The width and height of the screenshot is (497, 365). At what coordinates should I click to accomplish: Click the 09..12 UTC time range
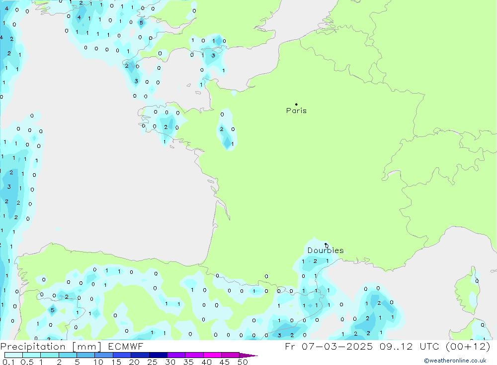(x=410, y=347)
